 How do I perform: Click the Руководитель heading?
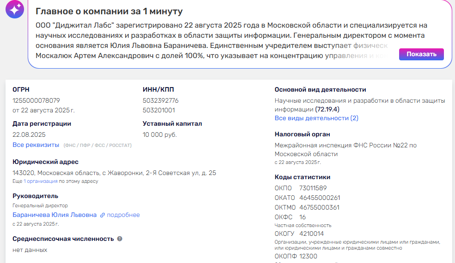point(36,196)
